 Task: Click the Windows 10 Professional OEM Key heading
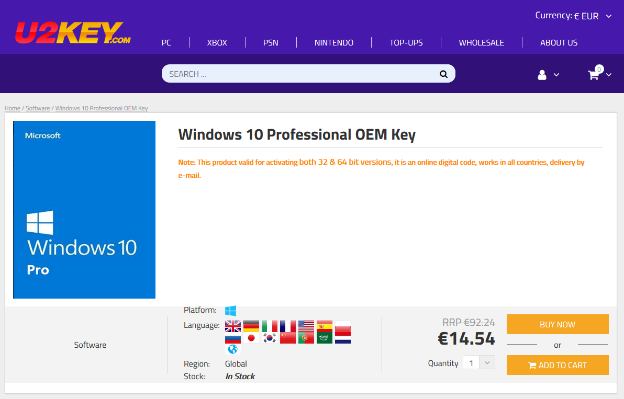click(297, 135)
